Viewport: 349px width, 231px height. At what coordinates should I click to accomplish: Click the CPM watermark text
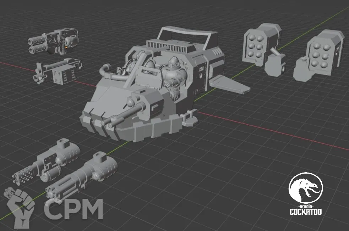[73, 209]
